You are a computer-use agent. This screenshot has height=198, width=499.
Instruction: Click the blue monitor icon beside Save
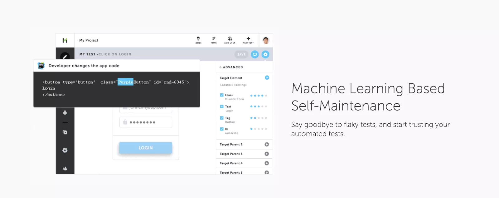pyautogui.click(x=255, y=54)
